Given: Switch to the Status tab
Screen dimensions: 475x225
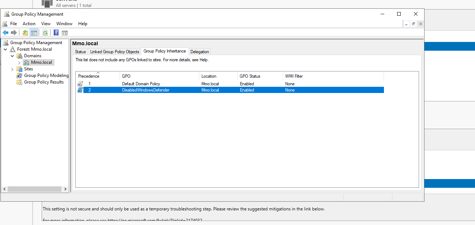Looking at the screenshot, I should coord(80,52).
